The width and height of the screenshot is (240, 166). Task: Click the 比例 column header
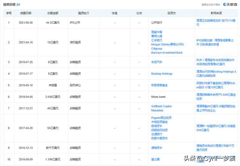(x=139, y=13)
